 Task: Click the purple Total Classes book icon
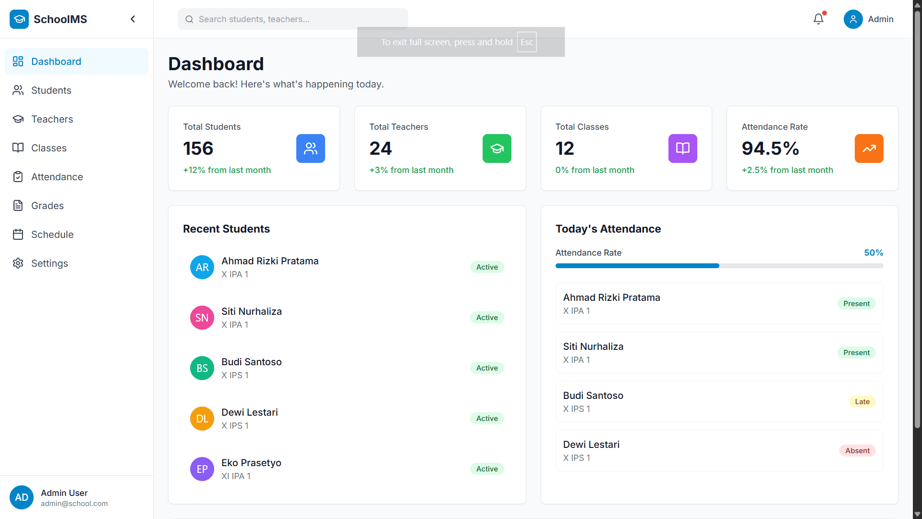pos(682,148)
